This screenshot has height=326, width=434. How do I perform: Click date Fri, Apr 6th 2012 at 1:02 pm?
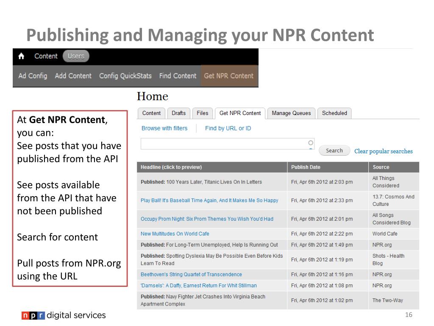[322, 300]
